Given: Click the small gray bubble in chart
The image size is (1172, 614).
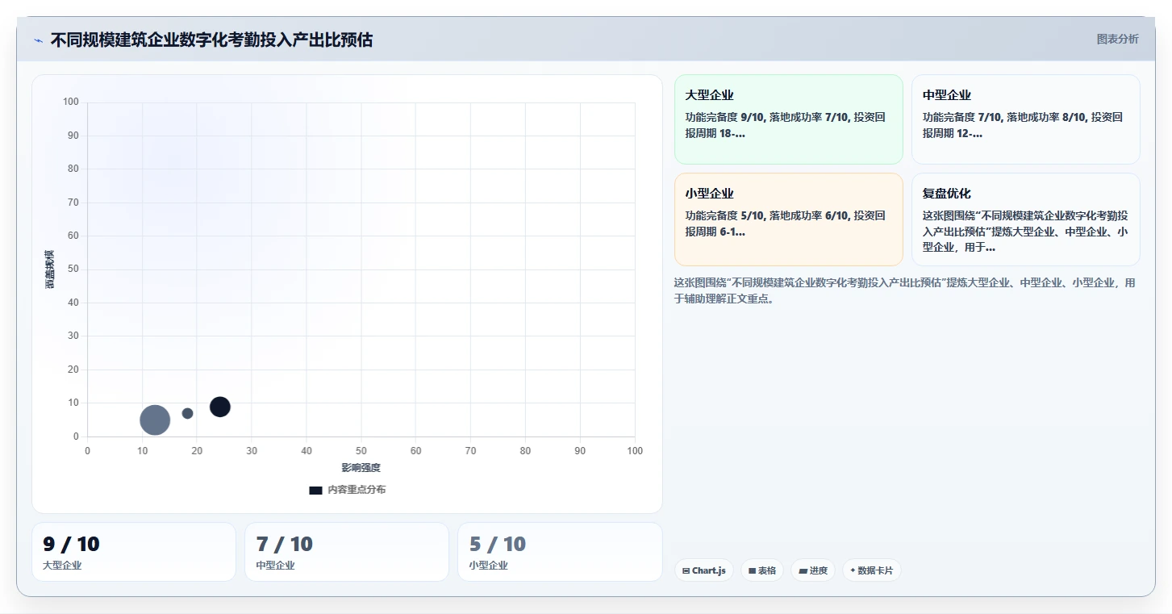Looking at the screenshot, I should click(187, 413).
